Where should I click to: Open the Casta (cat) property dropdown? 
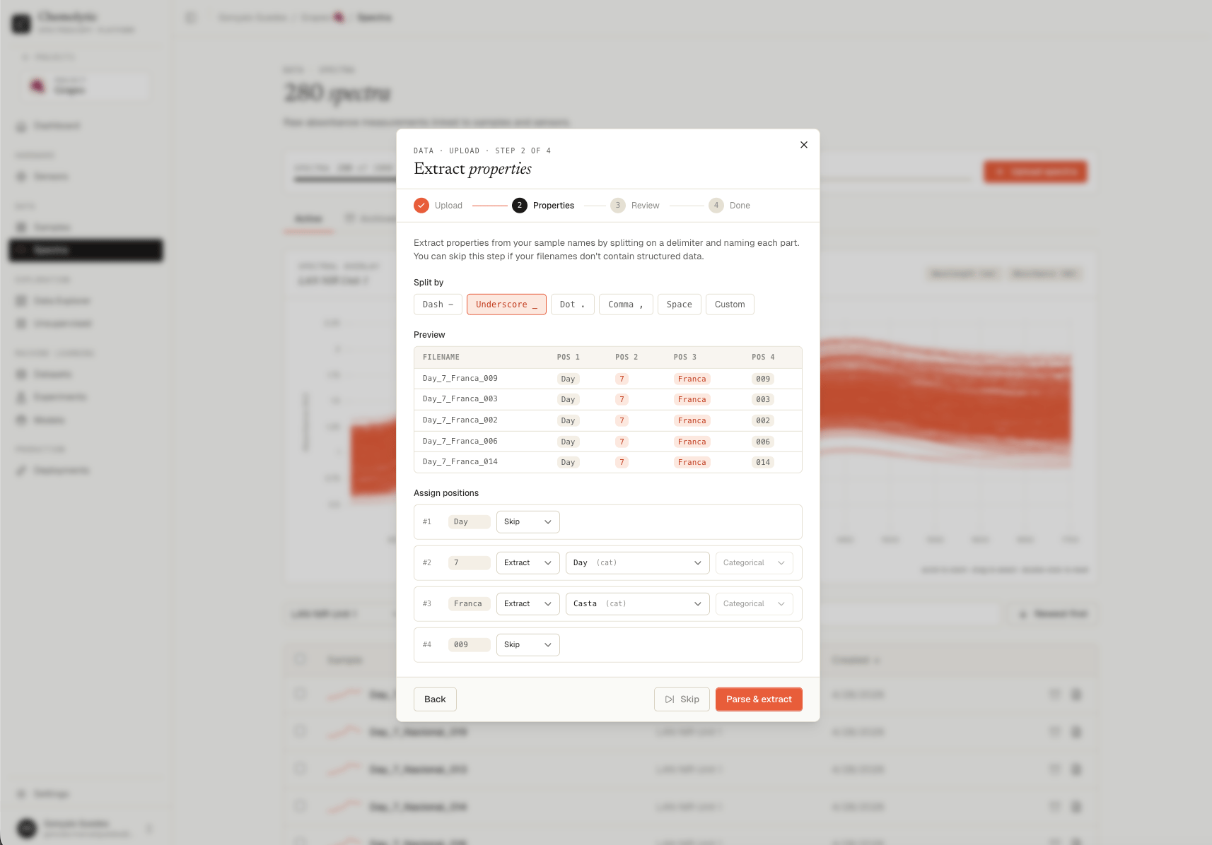[638, 604]
